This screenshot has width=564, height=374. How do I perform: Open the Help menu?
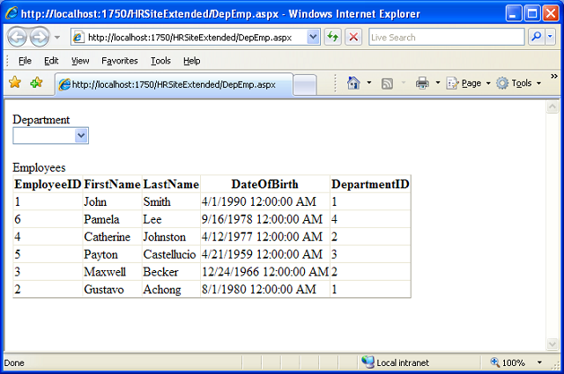click(192, 61)
